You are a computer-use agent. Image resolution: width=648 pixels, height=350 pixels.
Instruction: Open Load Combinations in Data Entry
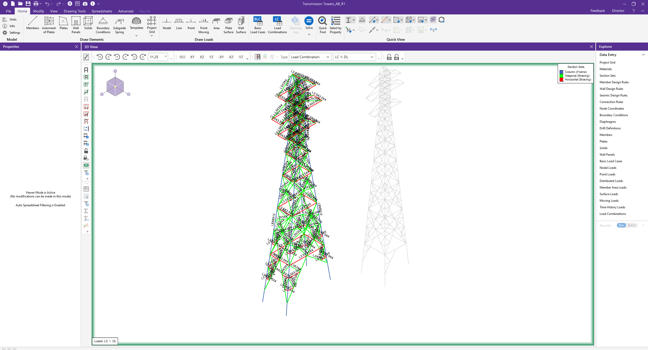coord(612,214)
